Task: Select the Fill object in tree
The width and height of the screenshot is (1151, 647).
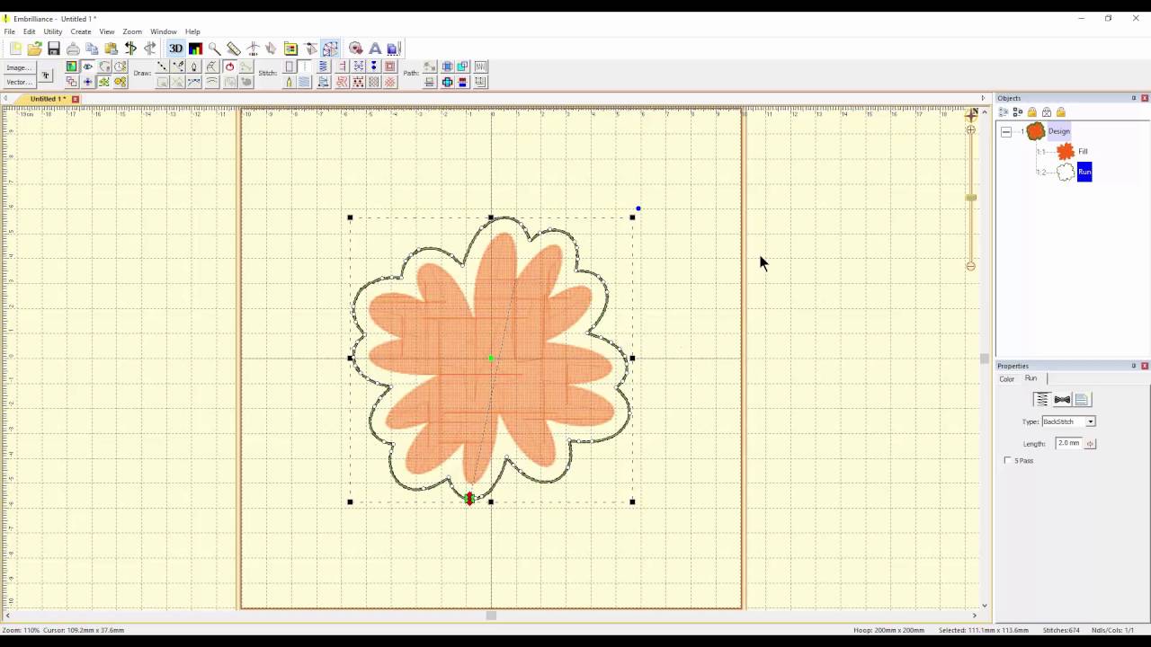Action: pyautogui.click(x=1083, y=152)
